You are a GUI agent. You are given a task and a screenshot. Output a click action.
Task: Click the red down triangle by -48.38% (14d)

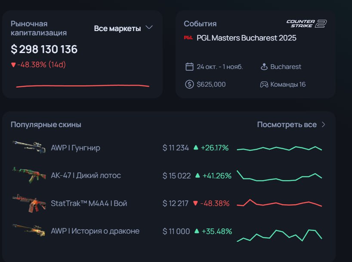[13, 65]
